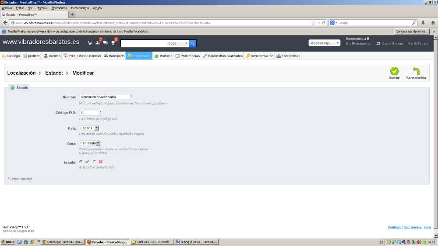
Task: Click the blue magnifier search button
Action: click(x=192, y=43)
